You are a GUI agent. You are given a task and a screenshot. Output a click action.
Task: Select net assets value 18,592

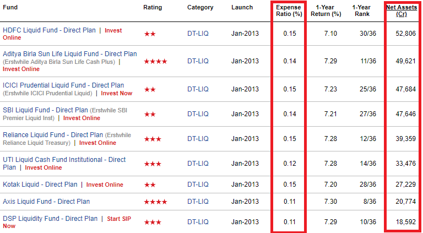405,222
